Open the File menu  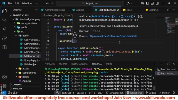coord(10,3)
